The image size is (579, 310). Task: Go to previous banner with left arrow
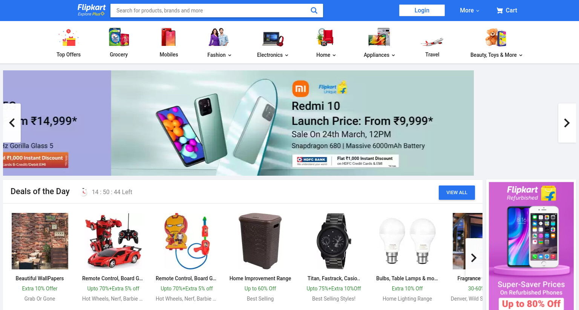pyautogui.click(x=12, y=123)
